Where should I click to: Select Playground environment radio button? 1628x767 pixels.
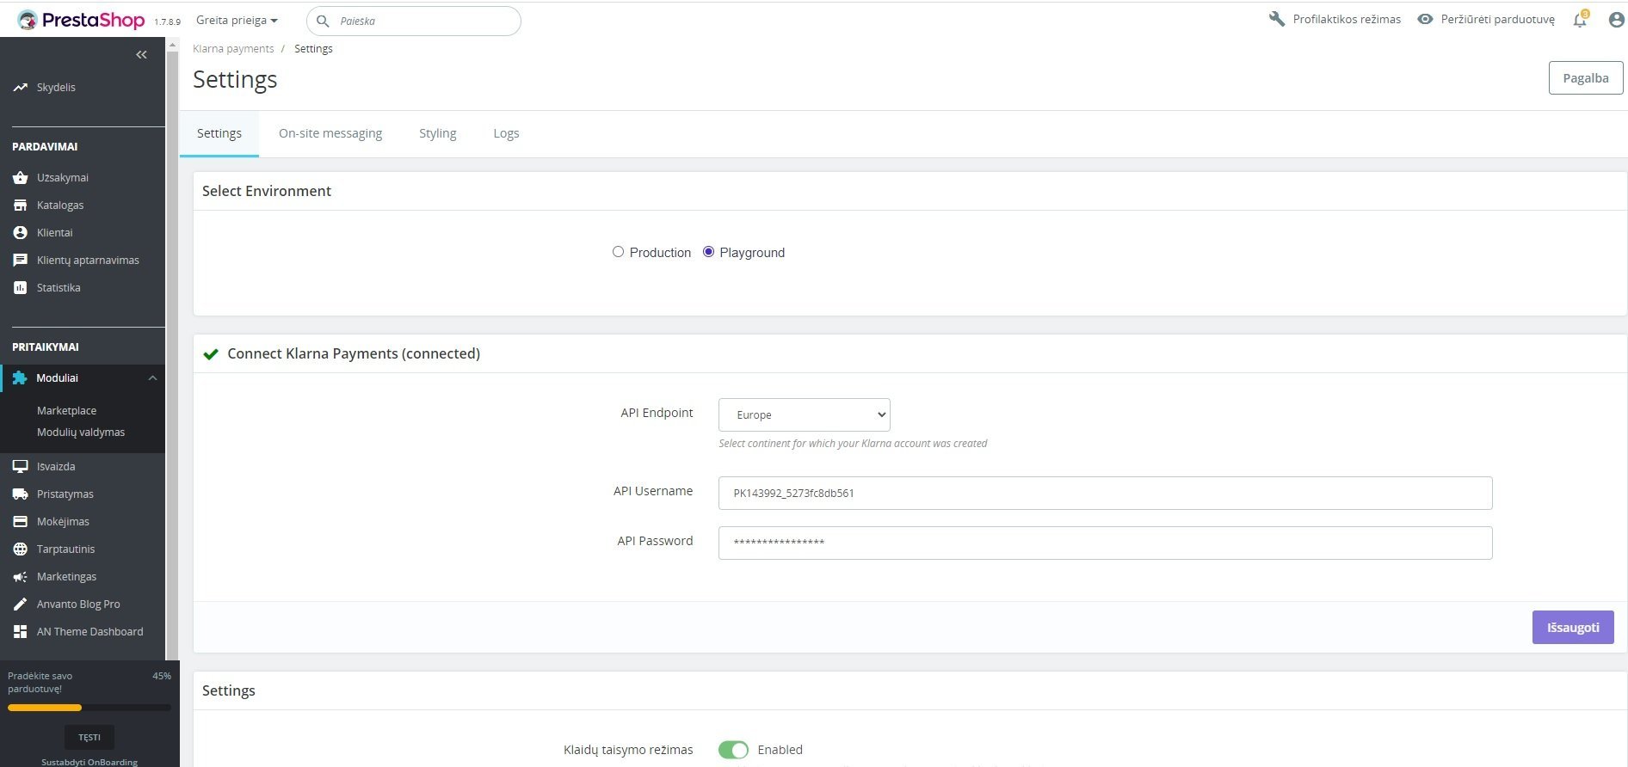708,252
